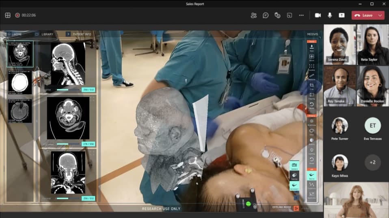Open the Brightness filter control
389x218 pixels.
[311, 122]
